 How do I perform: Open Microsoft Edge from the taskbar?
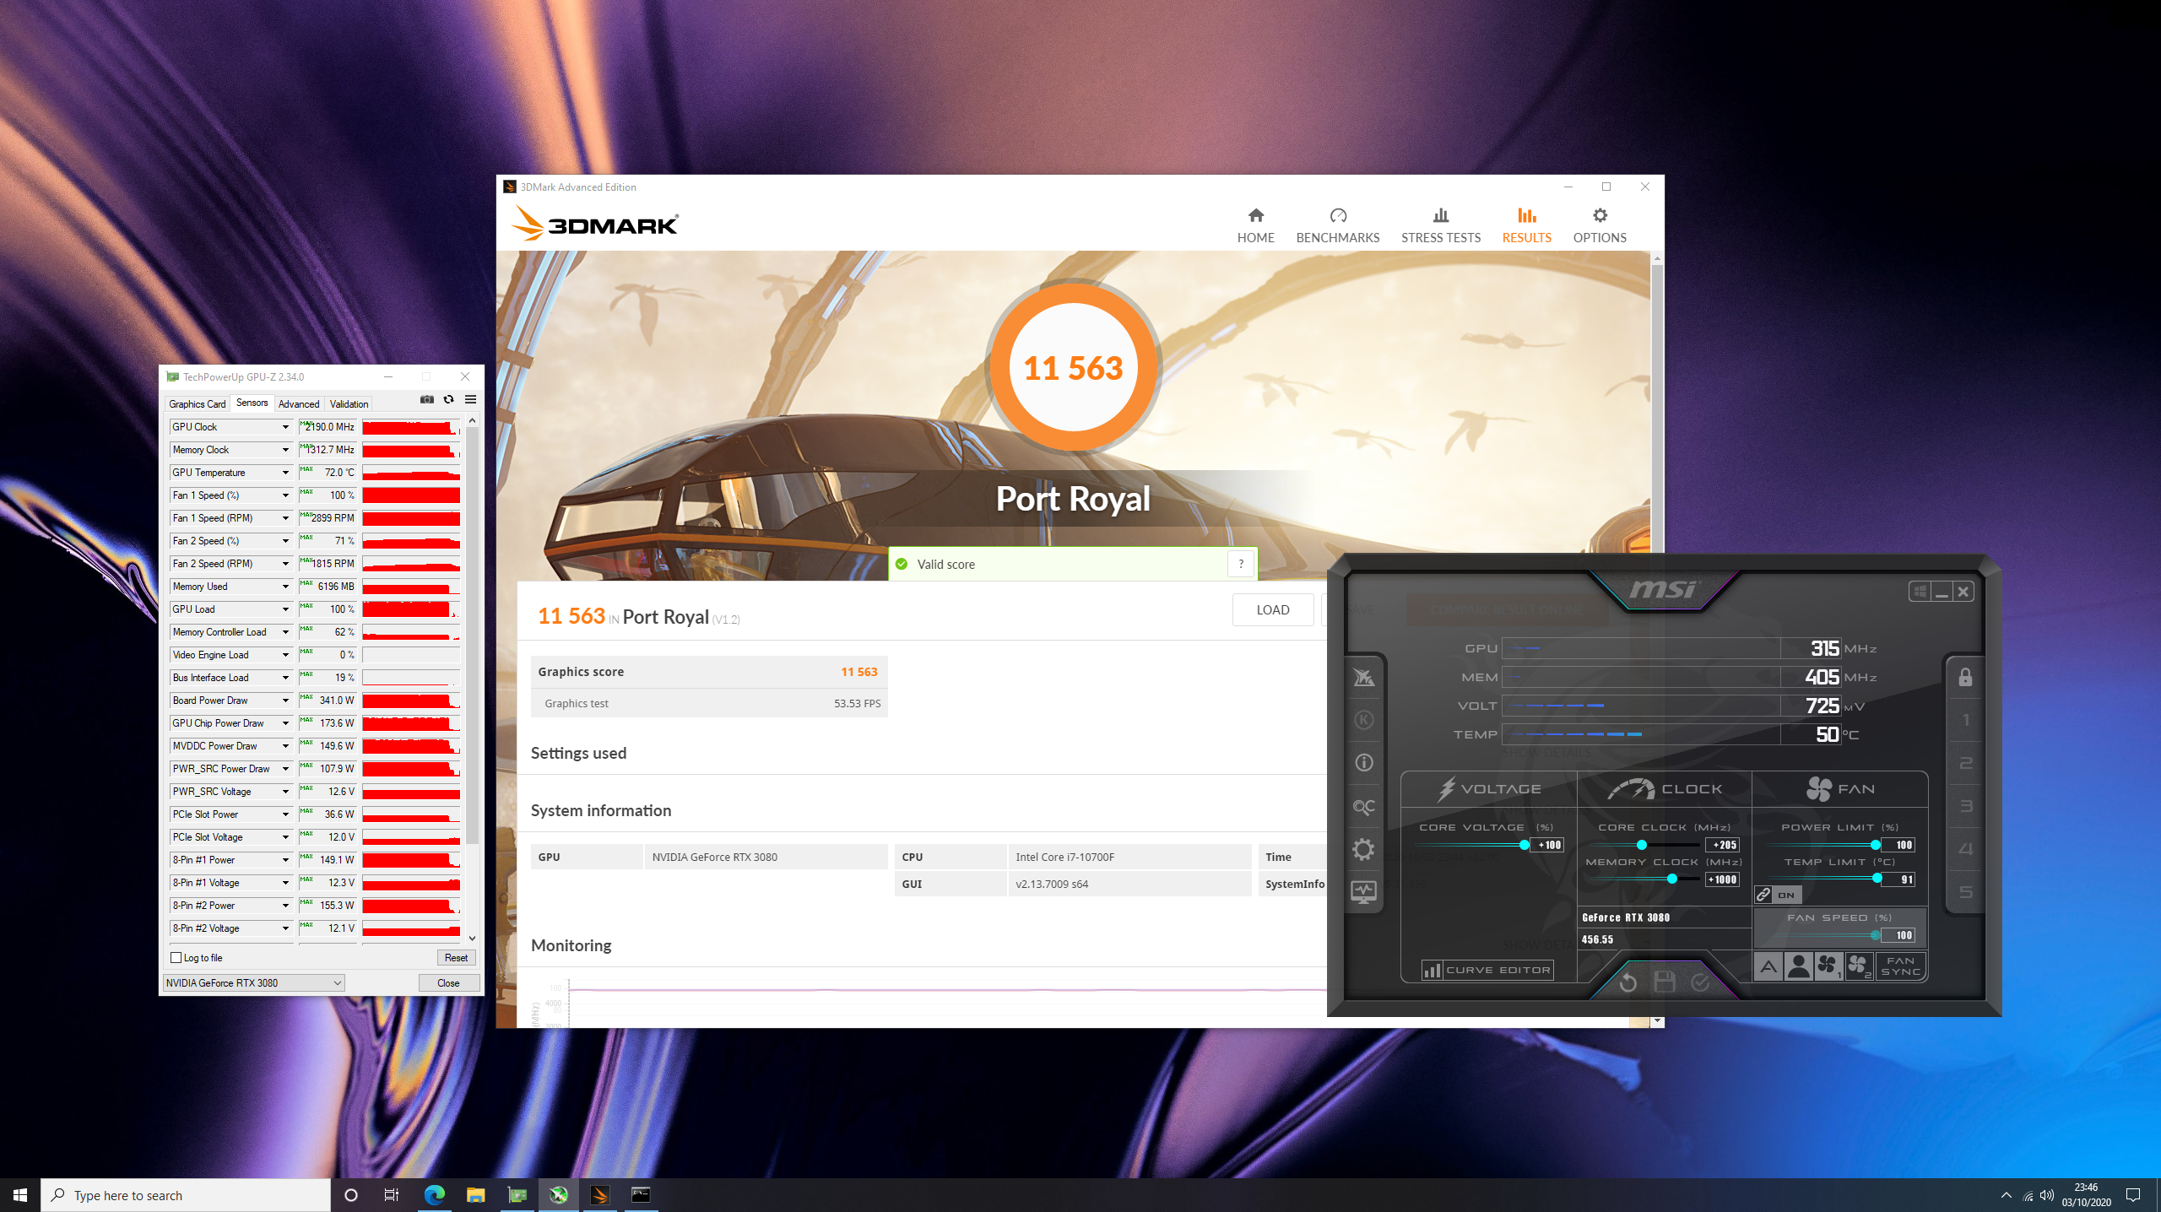[x=435, y=1195]
